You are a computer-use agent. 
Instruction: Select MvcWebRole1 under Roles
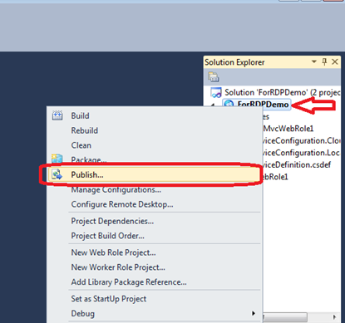pos(288,129)
